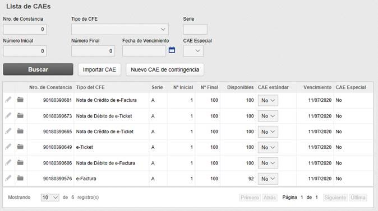378x211 pixels.
Task: Focus the Serie input field
Action: [195, 29]
